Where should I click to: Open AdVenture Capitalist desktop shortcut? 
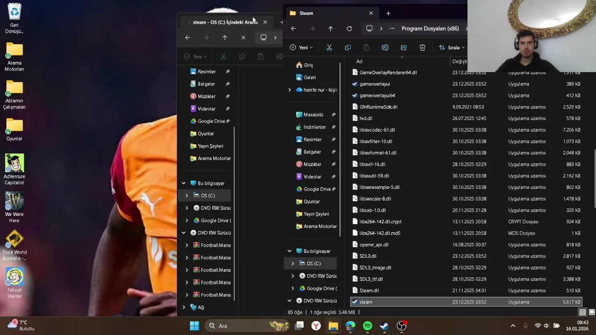[x=14, y=170]
